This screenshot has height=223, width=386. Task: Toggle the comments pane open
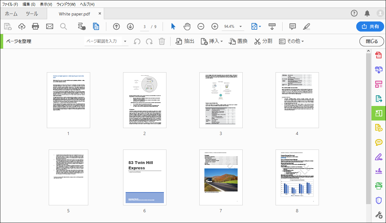pyautogui.click(x=293, y=26)
